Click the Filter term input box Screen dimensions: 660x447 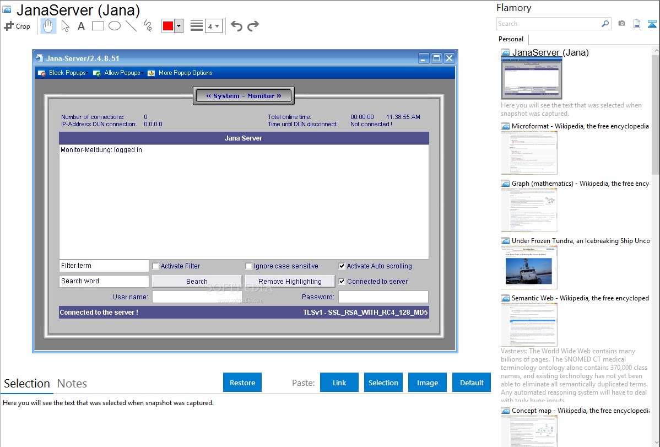[x=104, y=266]
